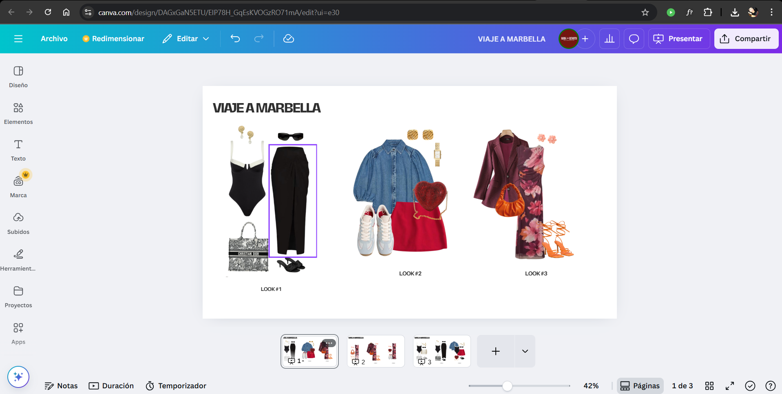782x394 pixels.
Task: Open the hamburger main menu
Action: tap(18, 39)
